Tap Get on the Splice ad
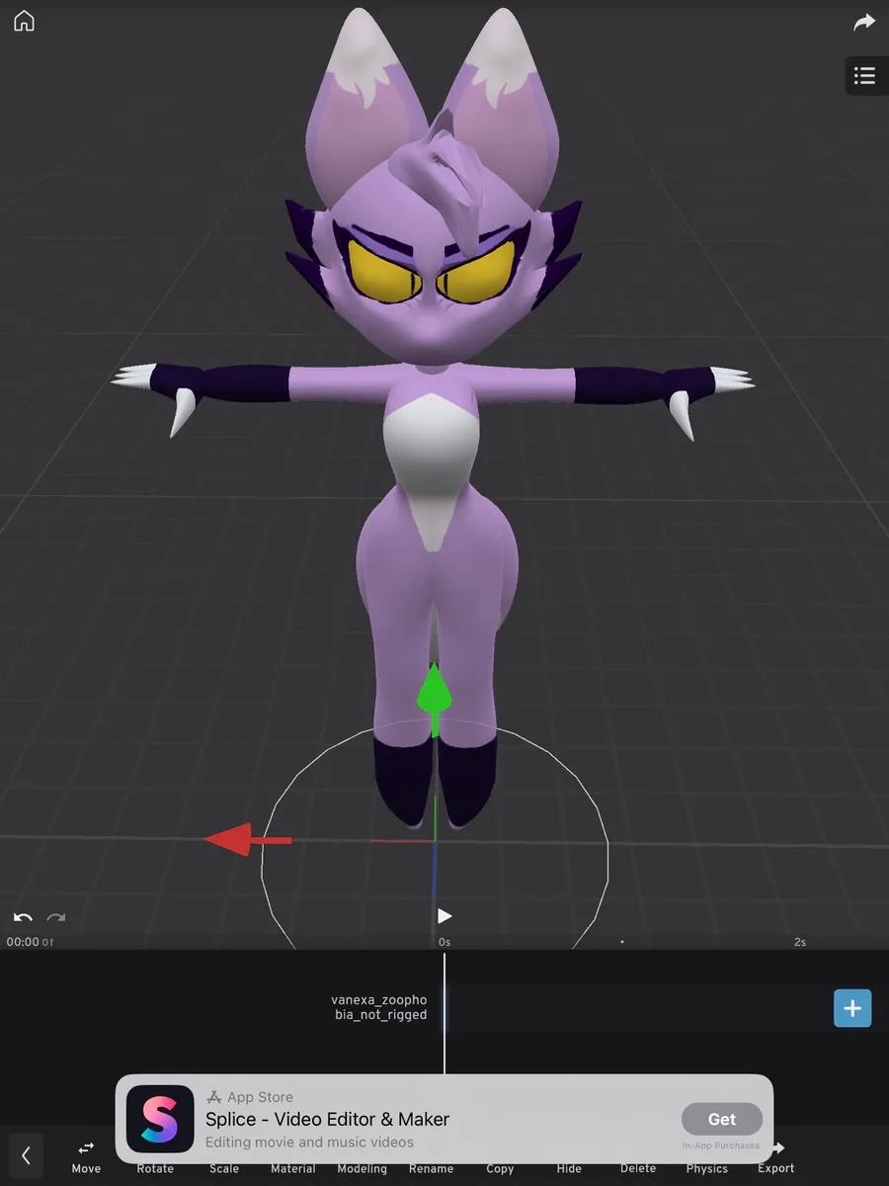The height and width of the screenshot is (1186, 889). click(722, 1119)
